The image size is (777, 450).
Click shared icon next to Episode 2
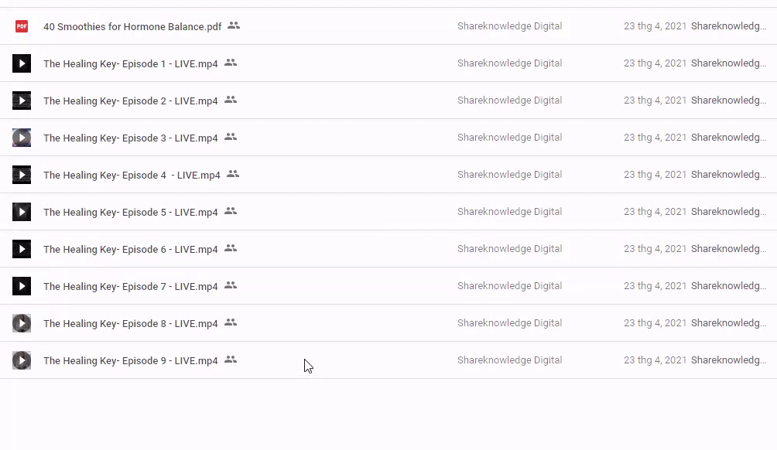pos(231,100)
